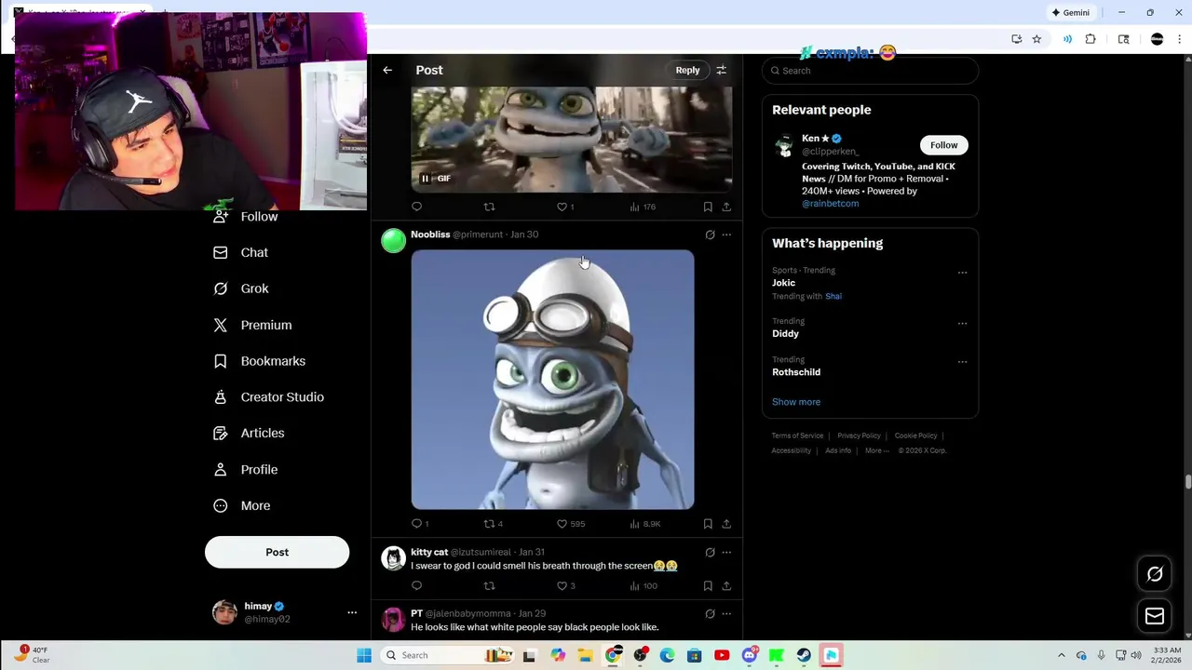Viewport: 1192px width, 670px height.
Task: Open Bookmarks in the sidebar
Action: (259, 361)
